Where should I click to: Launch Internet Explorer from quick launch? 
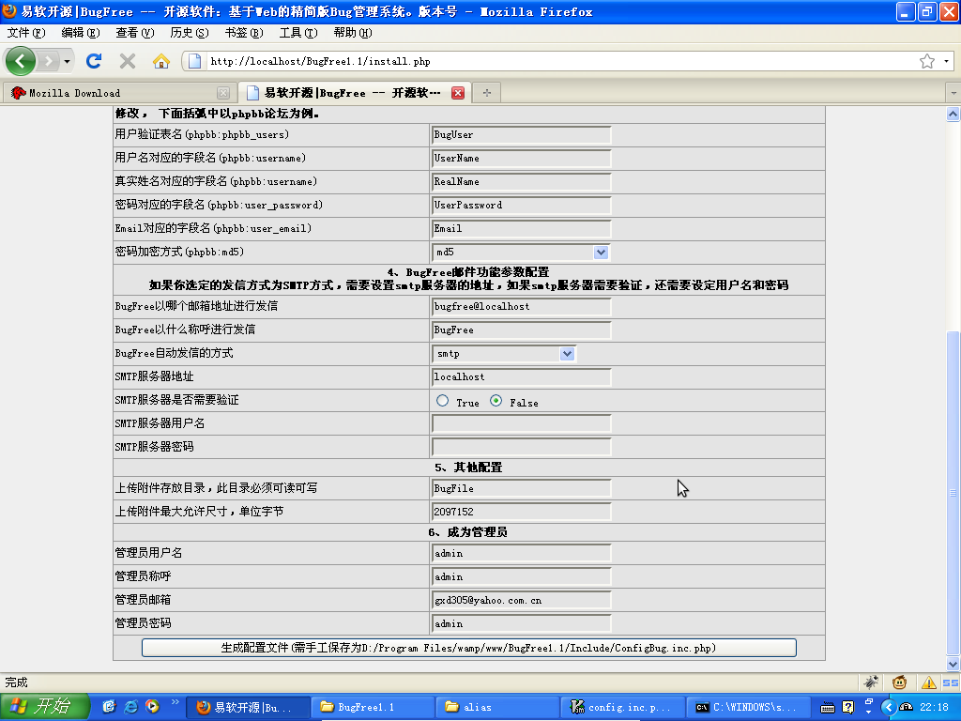pos(130,707)
